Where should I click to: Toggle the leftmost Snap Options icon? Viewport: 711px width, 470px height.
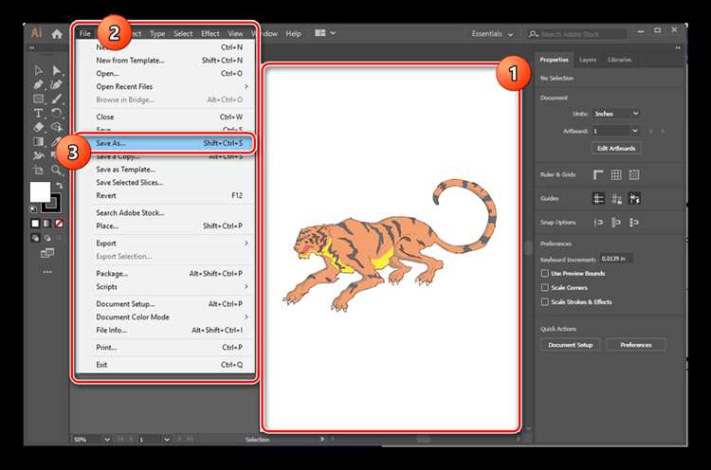pyautogui.click(x=598, y=223)
